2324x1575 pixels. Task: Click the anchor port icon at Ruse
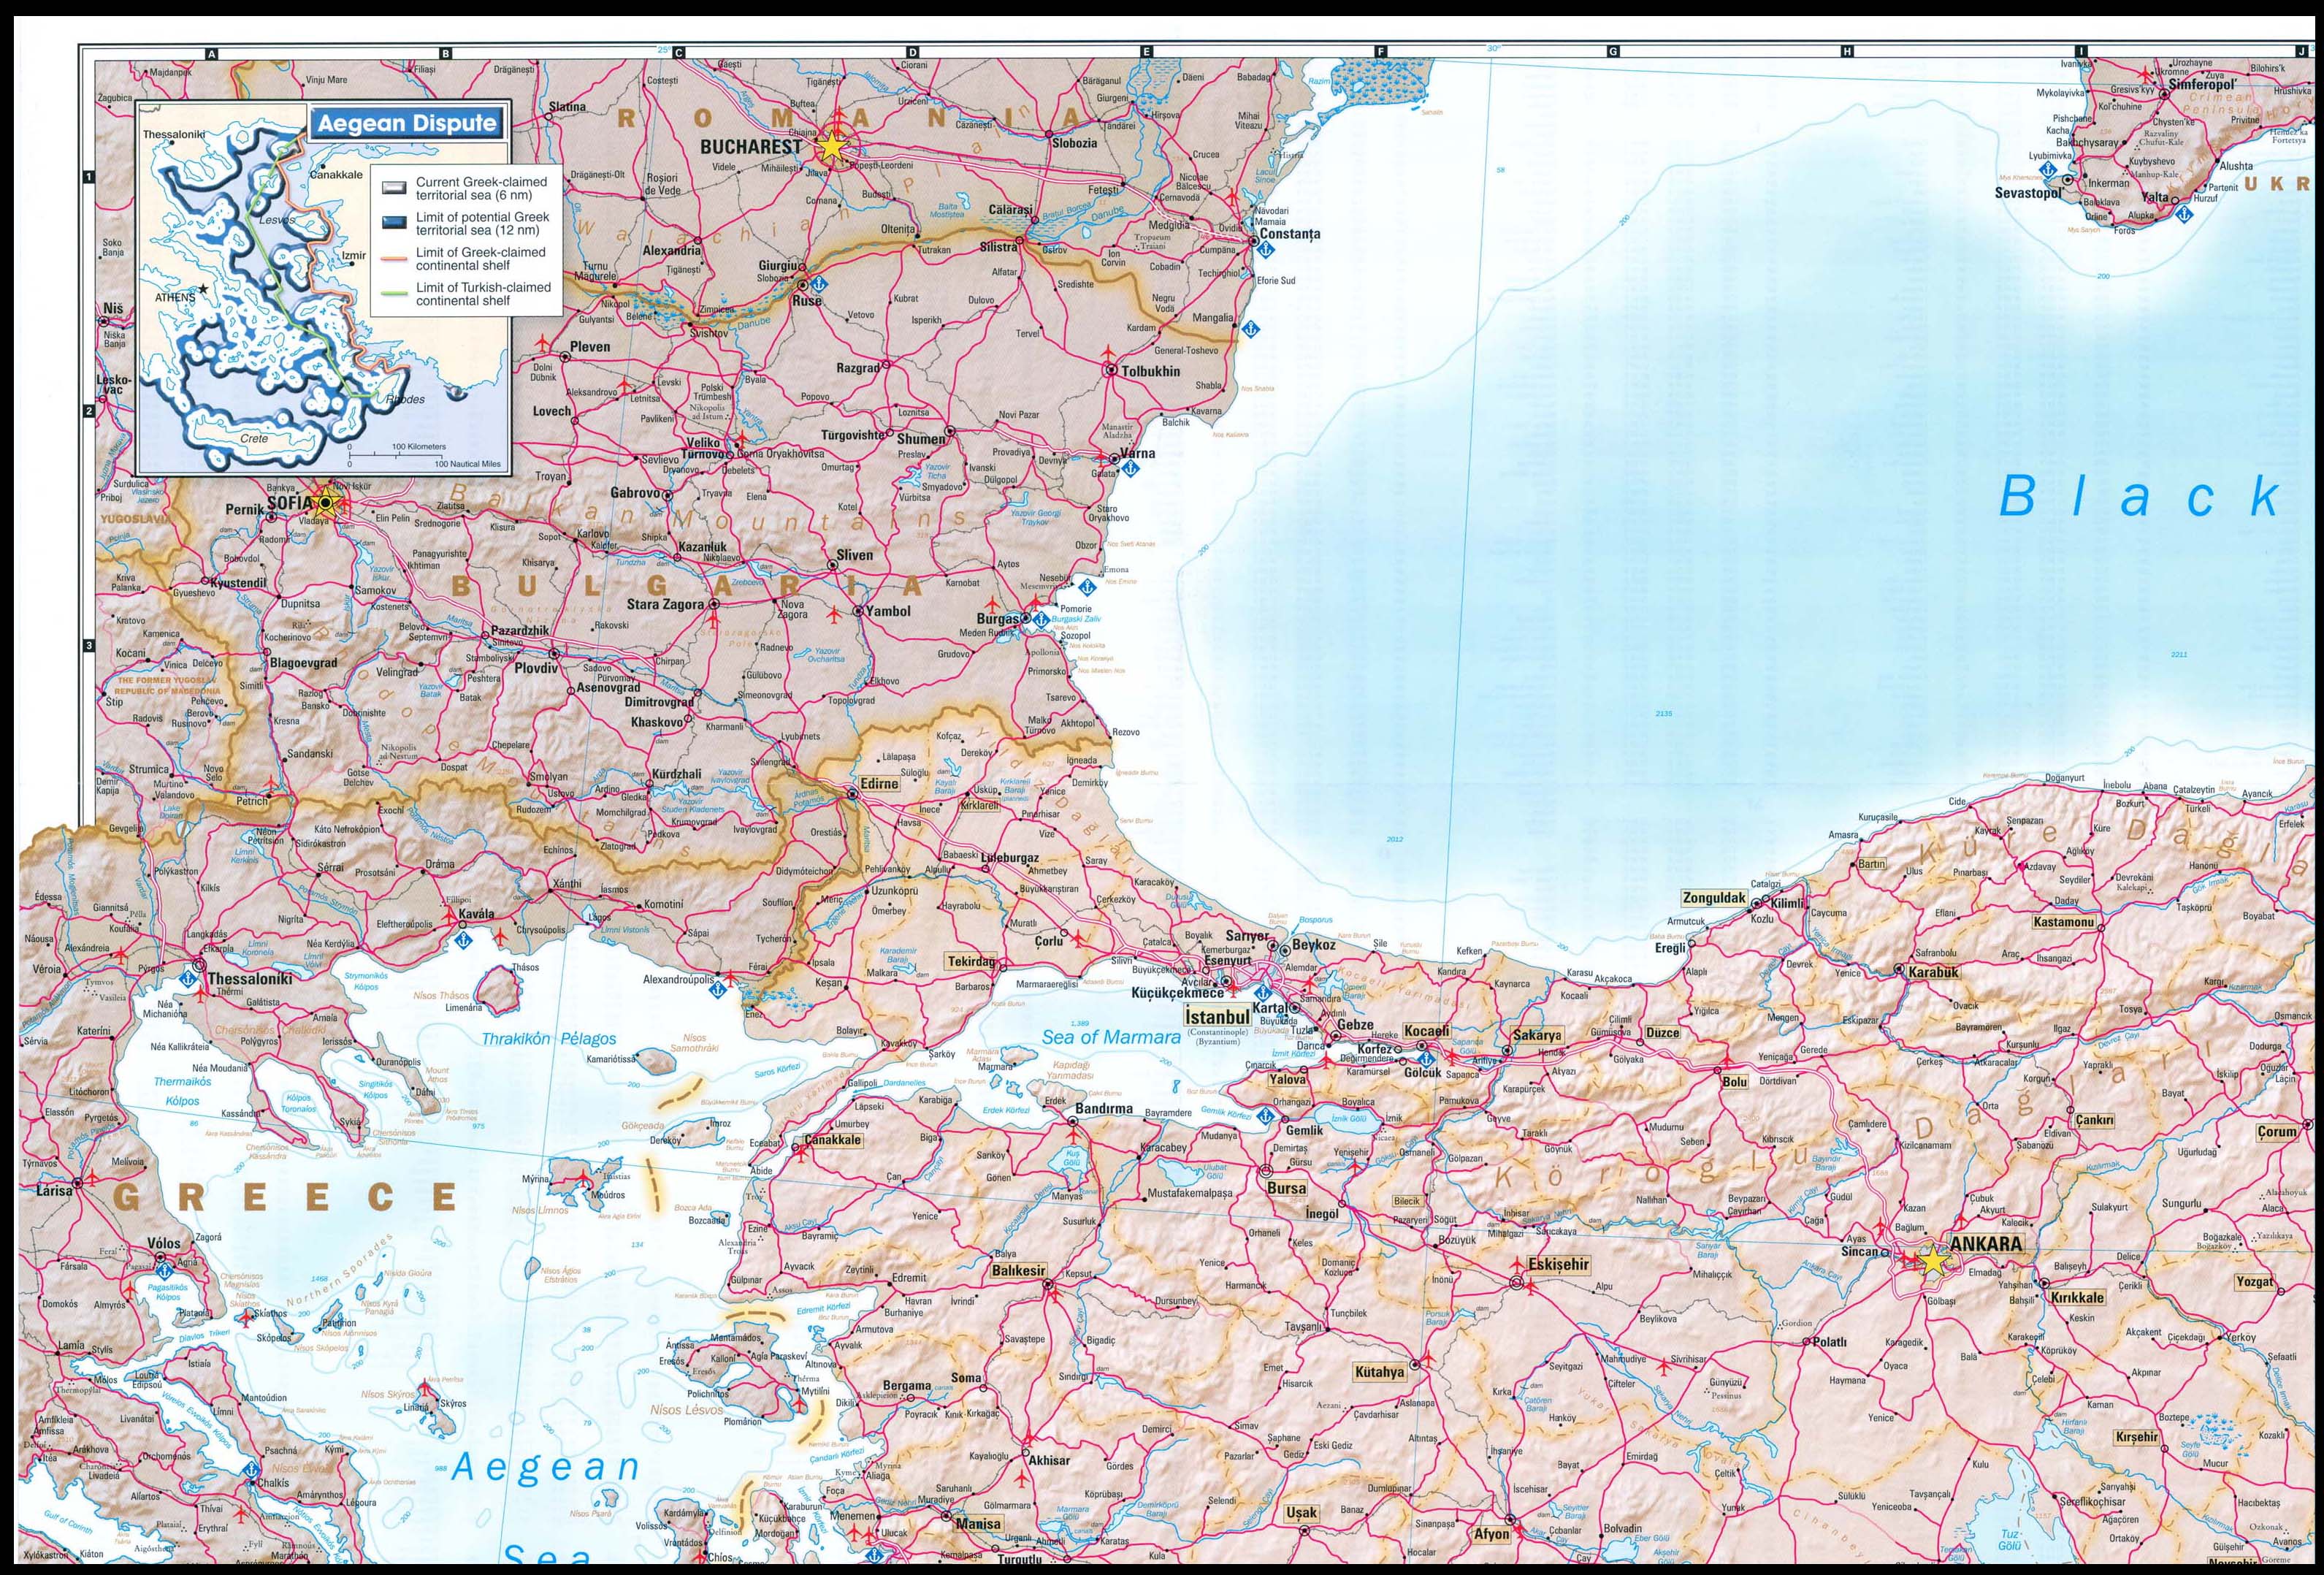click(x=819, y=283)
